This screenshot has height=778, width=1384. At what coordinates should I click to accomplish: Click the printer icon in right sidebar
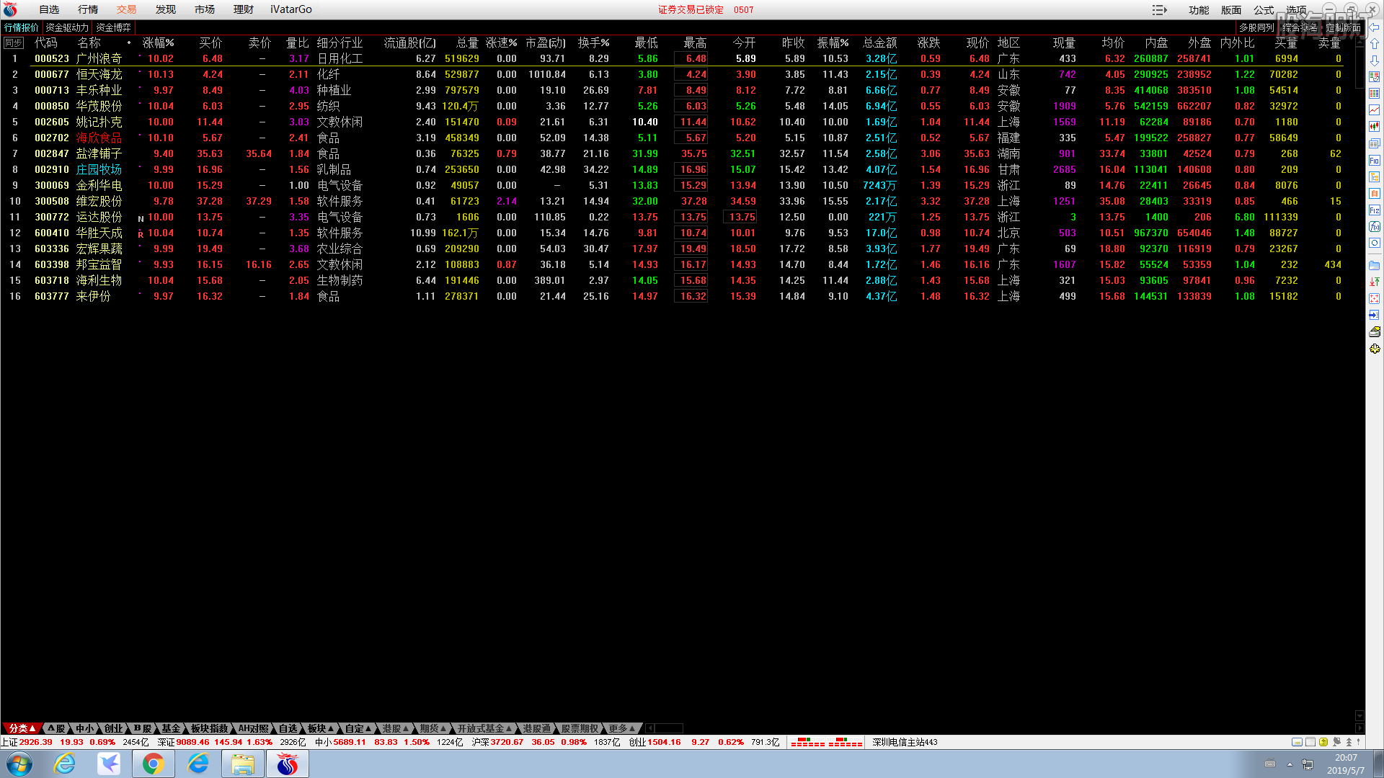tap(1375, 331)
